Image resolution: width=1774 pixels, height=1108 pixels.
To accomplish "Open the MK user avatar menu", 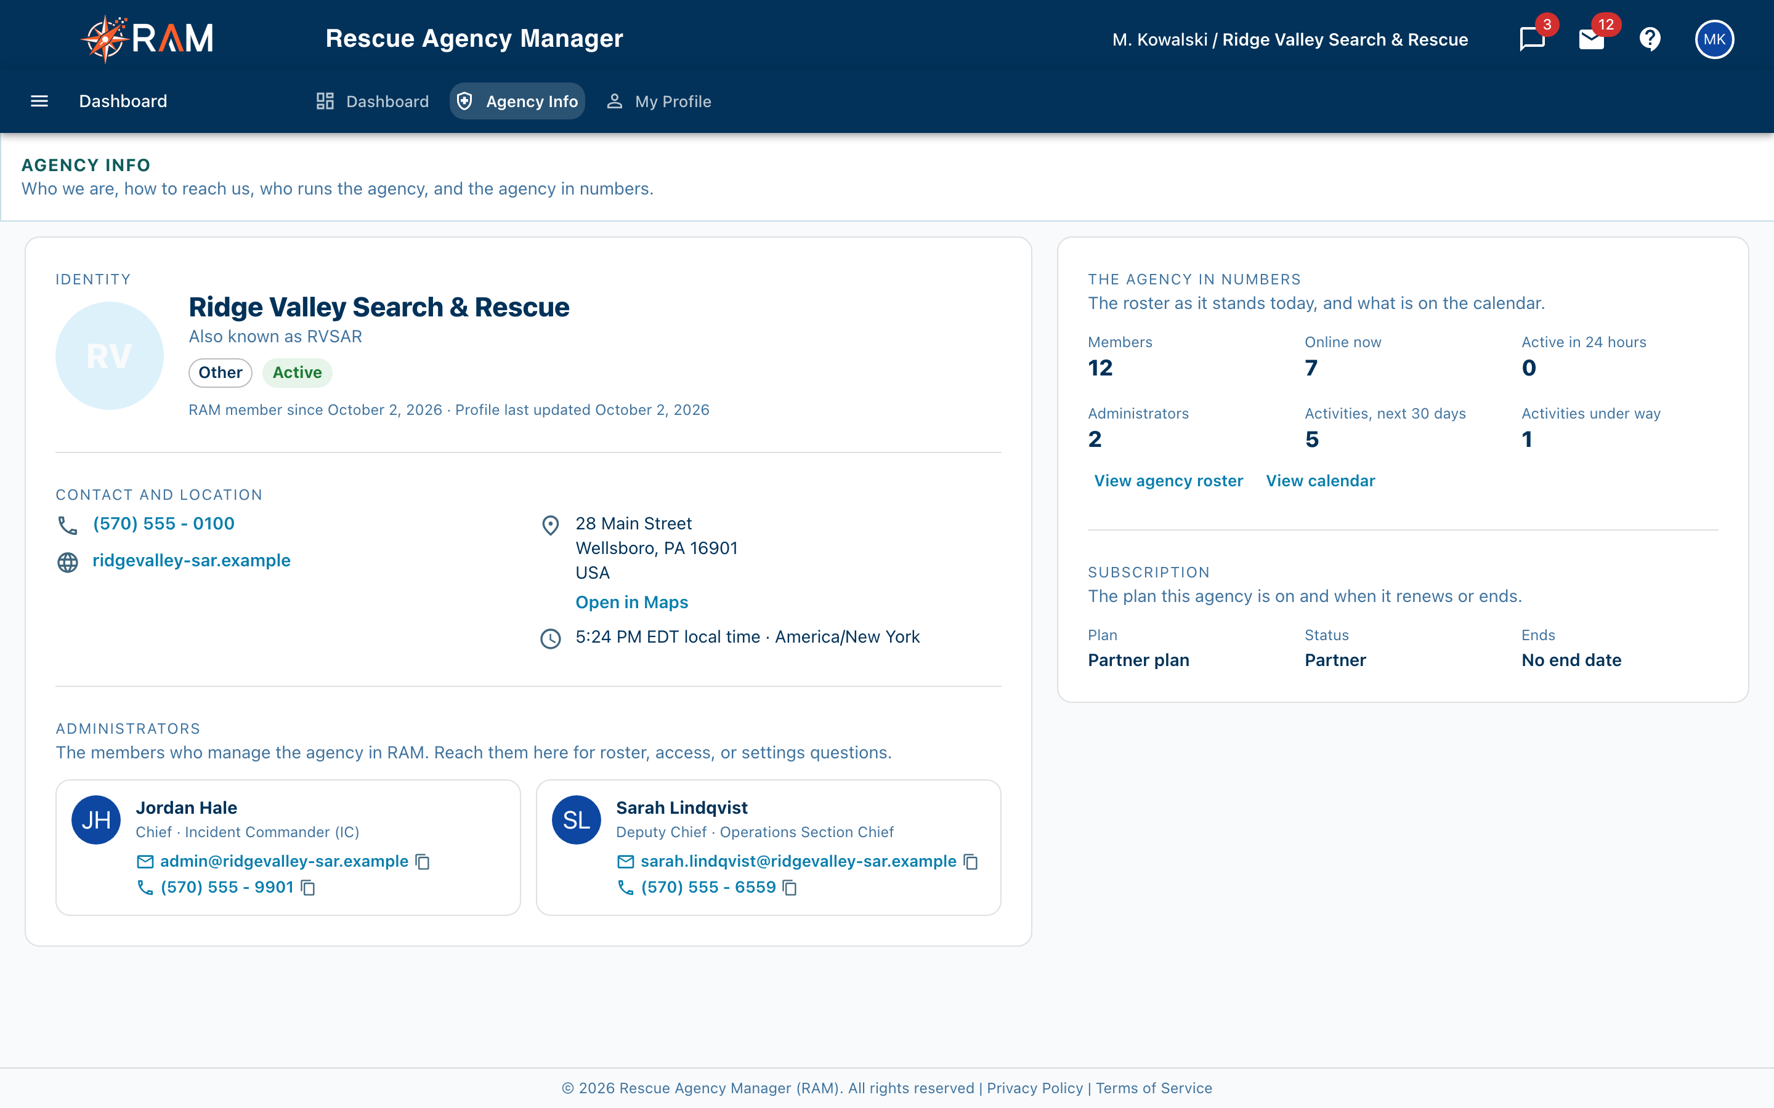I will coord(1714,39).
